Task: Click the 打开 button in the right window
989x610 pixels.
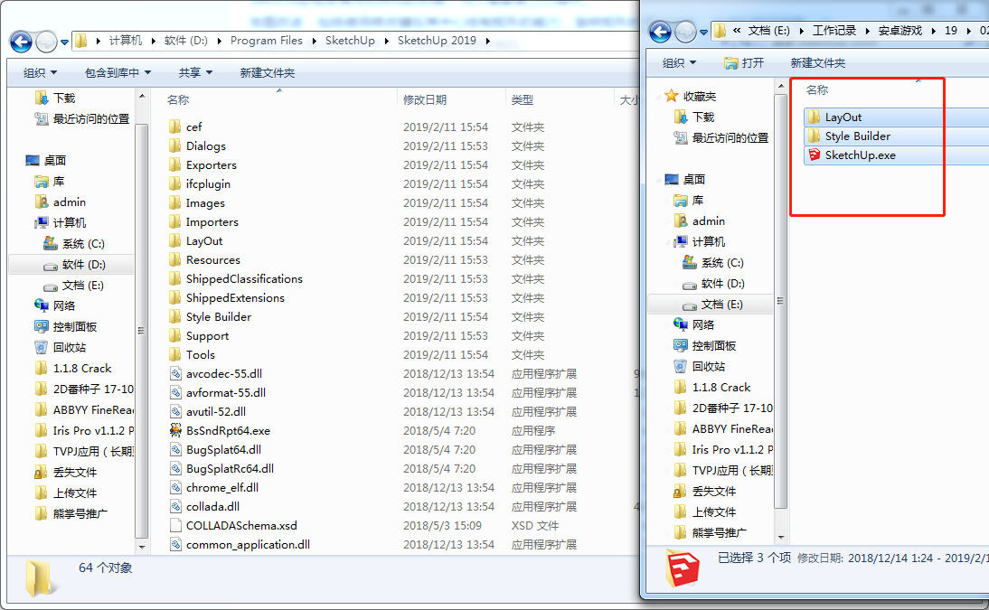Action: click(744, 62)
